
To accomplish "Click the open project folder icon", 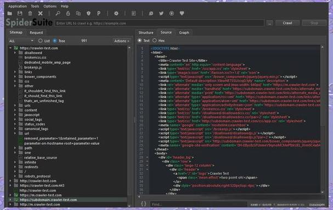I will pos(9,14).
